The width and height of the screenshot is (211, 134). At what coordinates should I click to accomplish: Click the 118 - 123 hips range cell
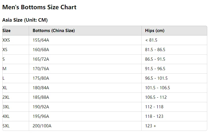[x=154, y=116]
